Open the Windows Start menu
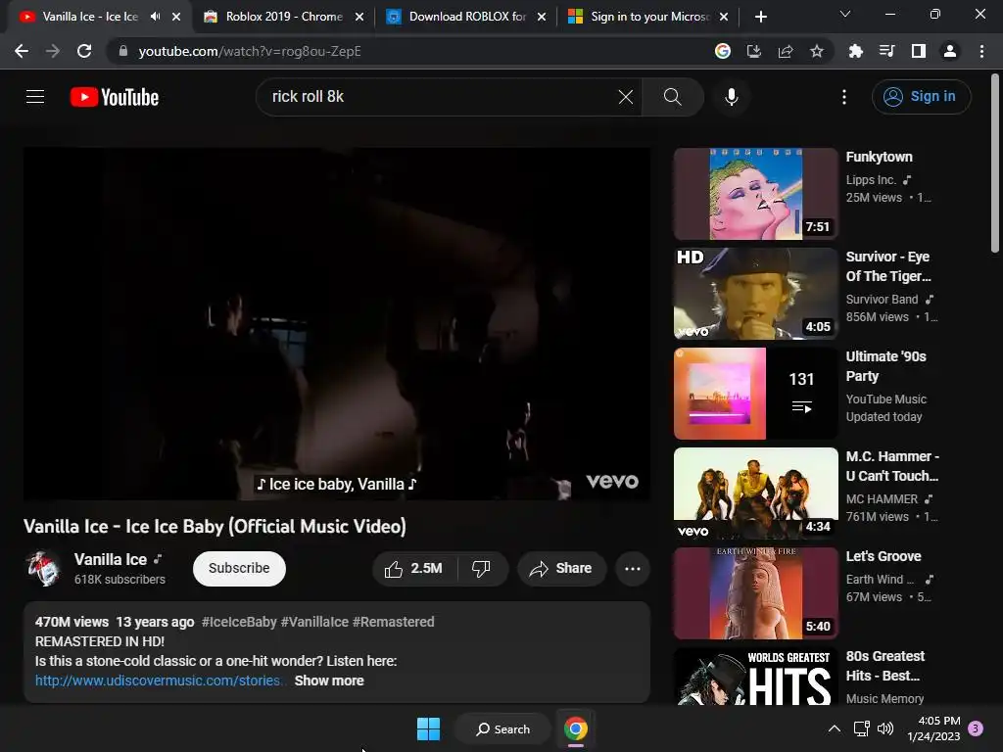This screenshot has width=1003, height=752. pyautogui.click(x=428, y=728)
